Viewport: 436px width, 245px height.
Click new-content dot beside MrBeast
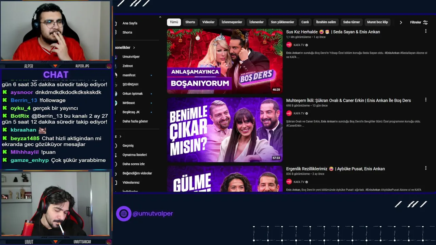click(x=151, y=103)
